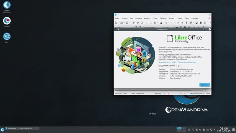Click the Open file folder icon
This screenshot has height=133, width=236.
pyautogui.click(x=122, y=23)
